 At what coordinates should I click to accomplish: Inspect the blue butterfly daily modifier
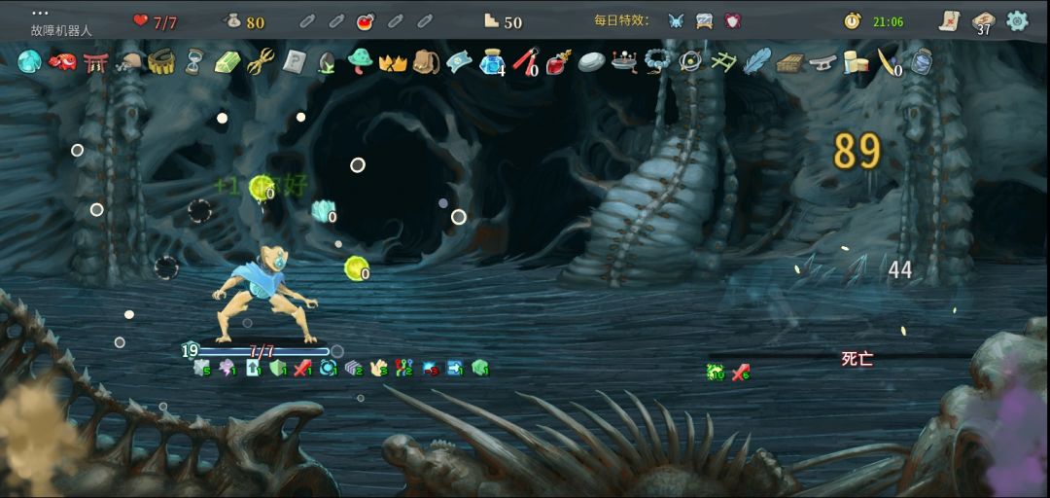coord(677,20)
